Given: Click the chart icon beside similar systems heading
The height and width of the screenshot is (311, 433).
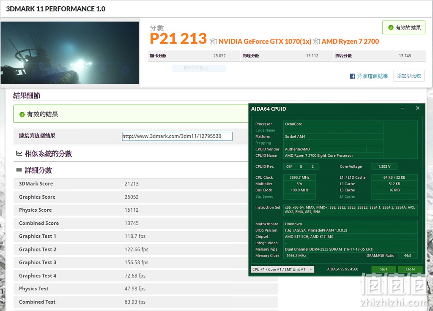Looking at the screenshot, I should click(19, 153).
